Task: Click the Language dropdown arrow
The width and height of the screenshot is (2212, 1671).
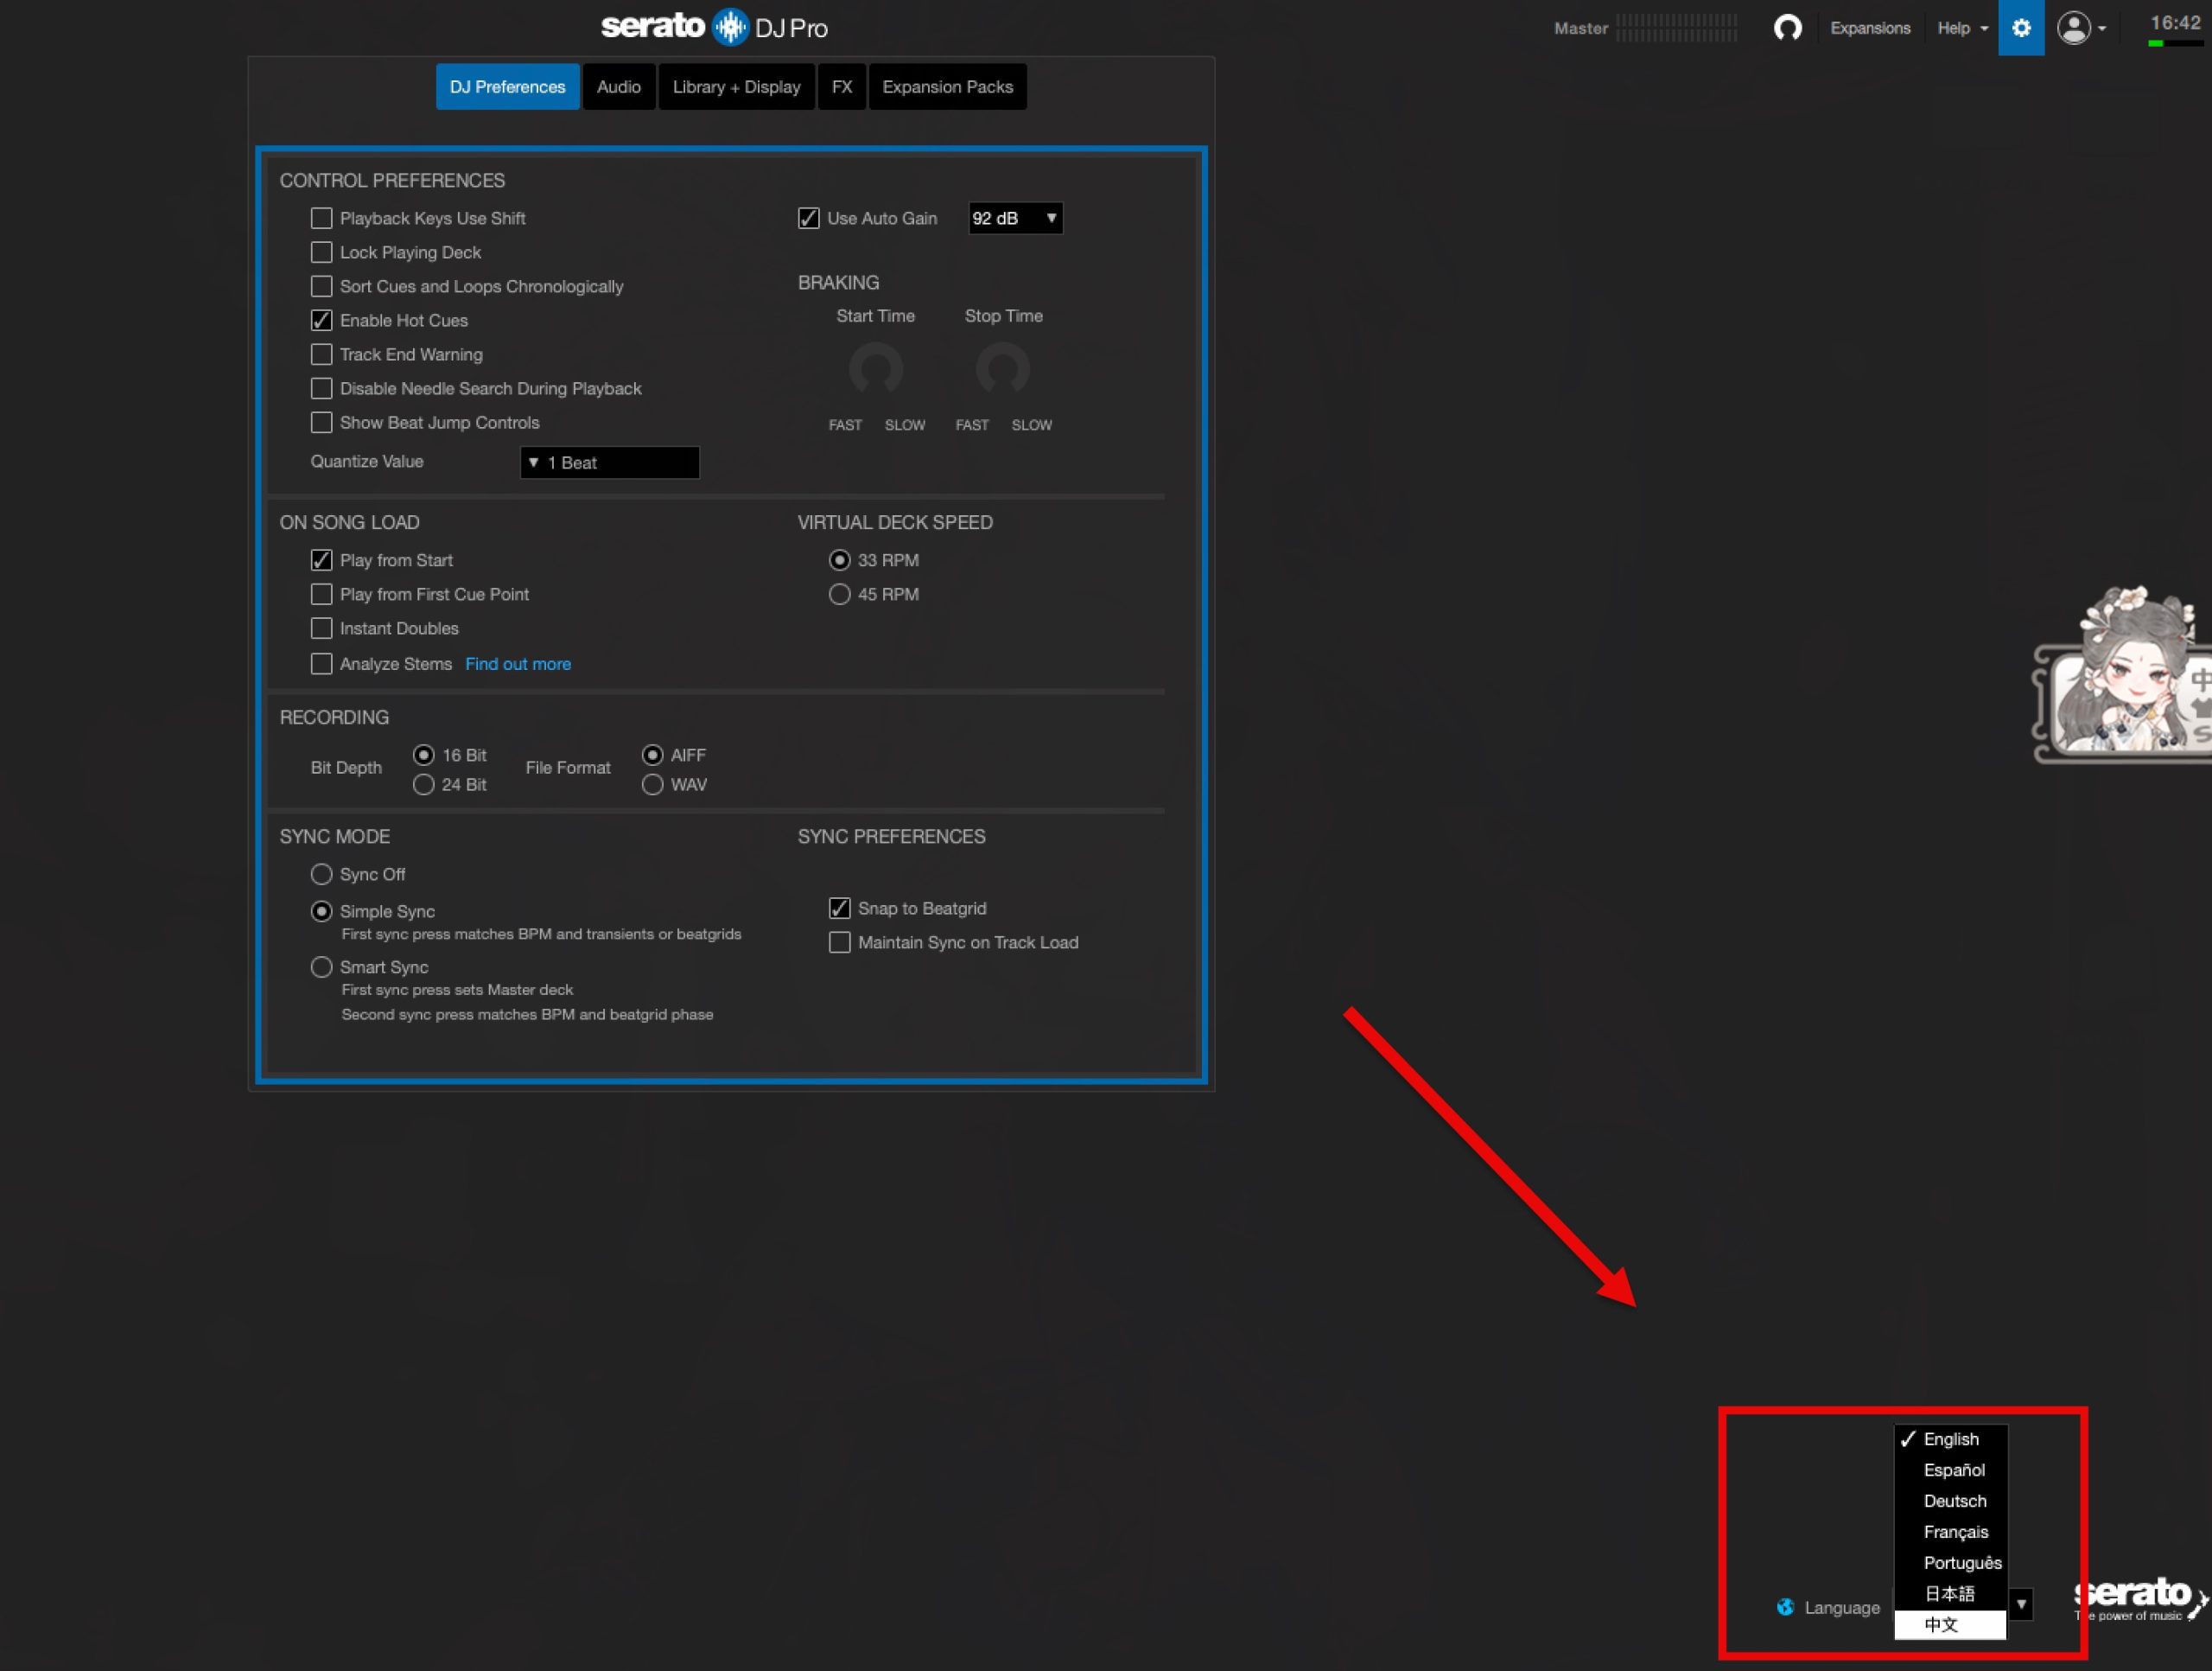Action: pyautogui.click(x=2021, y=1604)
